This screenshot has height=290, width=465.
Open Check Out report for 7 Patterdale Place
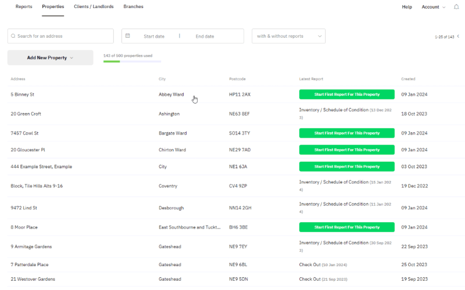click(323, 264)
